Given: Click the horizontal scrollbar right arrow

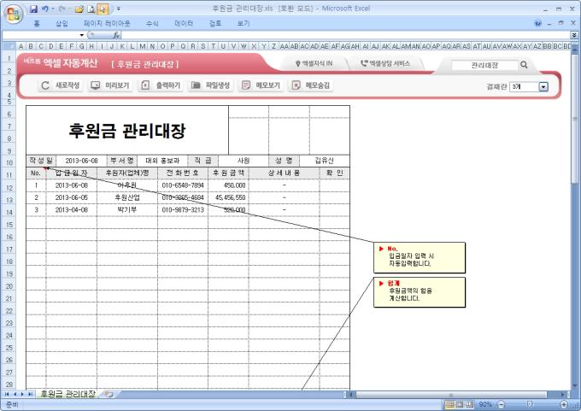Looking at the screenshot, I should (x=563, y=395).
